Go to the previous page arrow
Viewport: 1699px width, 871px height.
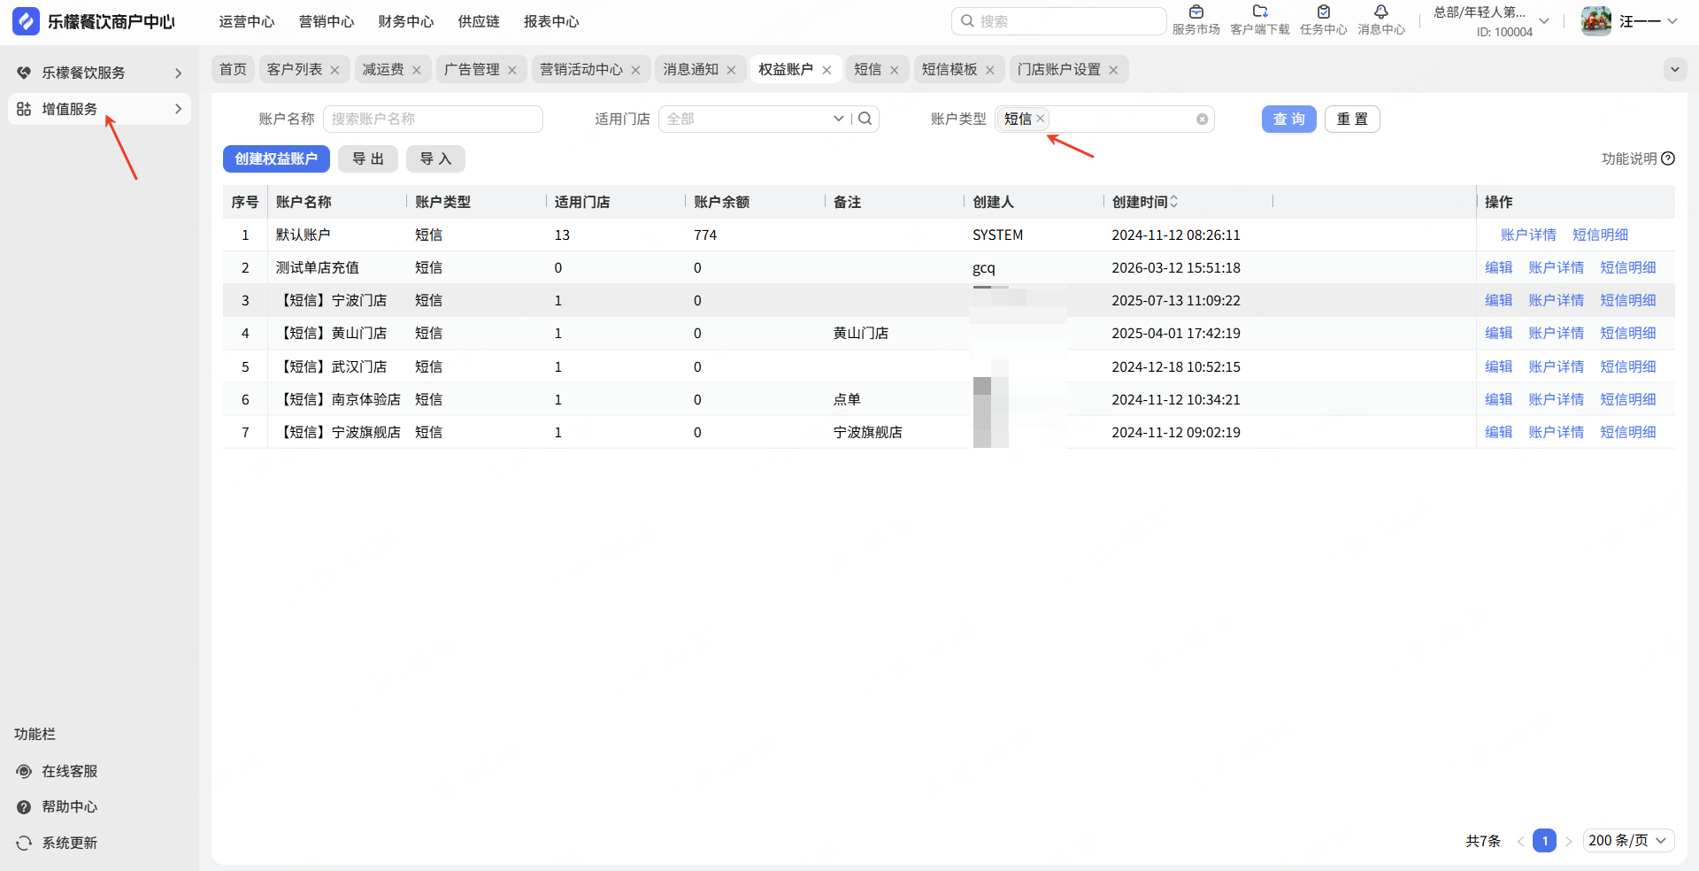1520,841
